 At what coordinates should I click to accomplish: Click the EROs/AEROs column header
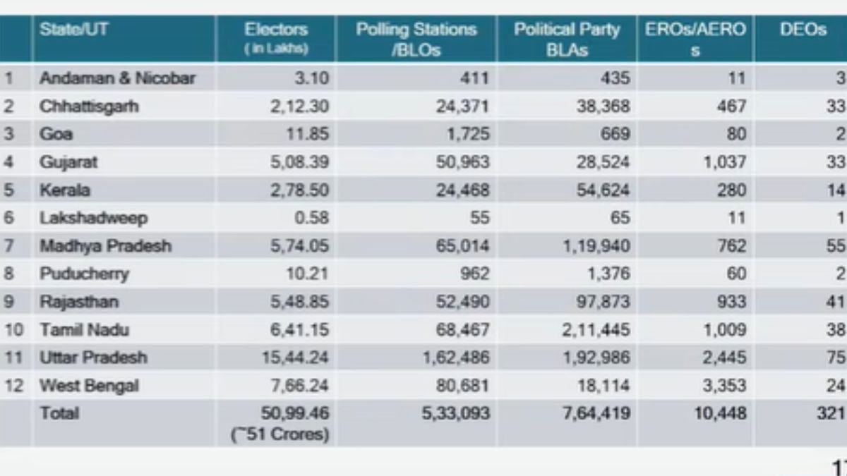pyautogui.click(x=695, y=39)
